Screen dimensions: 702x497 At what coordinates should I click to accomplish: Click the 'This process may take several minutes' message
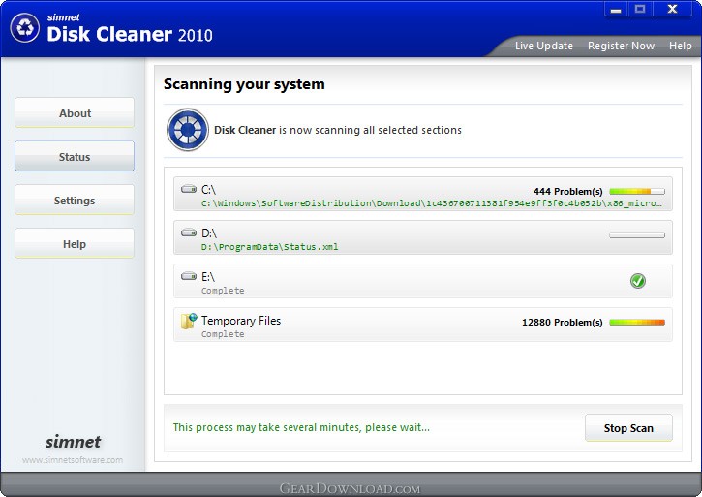pos(301,427)
